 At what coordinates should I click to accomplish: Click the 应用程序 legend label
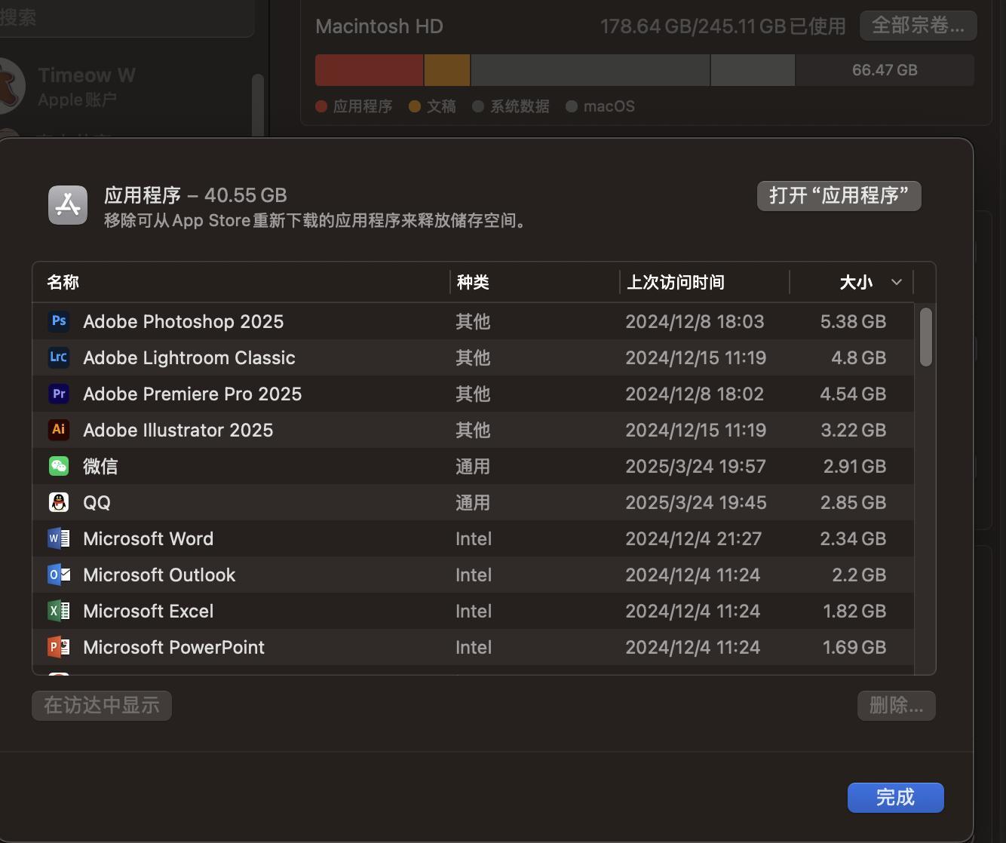363,106
